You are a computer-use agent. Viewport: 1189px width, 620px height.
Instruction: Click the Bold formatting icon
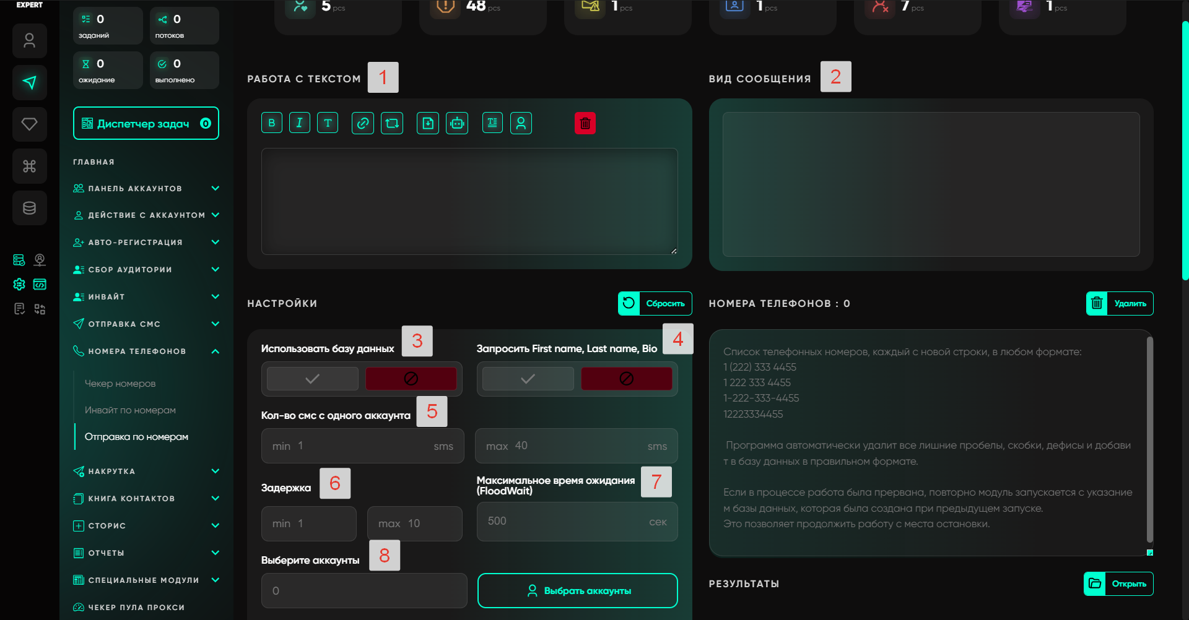[x=271, y=123]
